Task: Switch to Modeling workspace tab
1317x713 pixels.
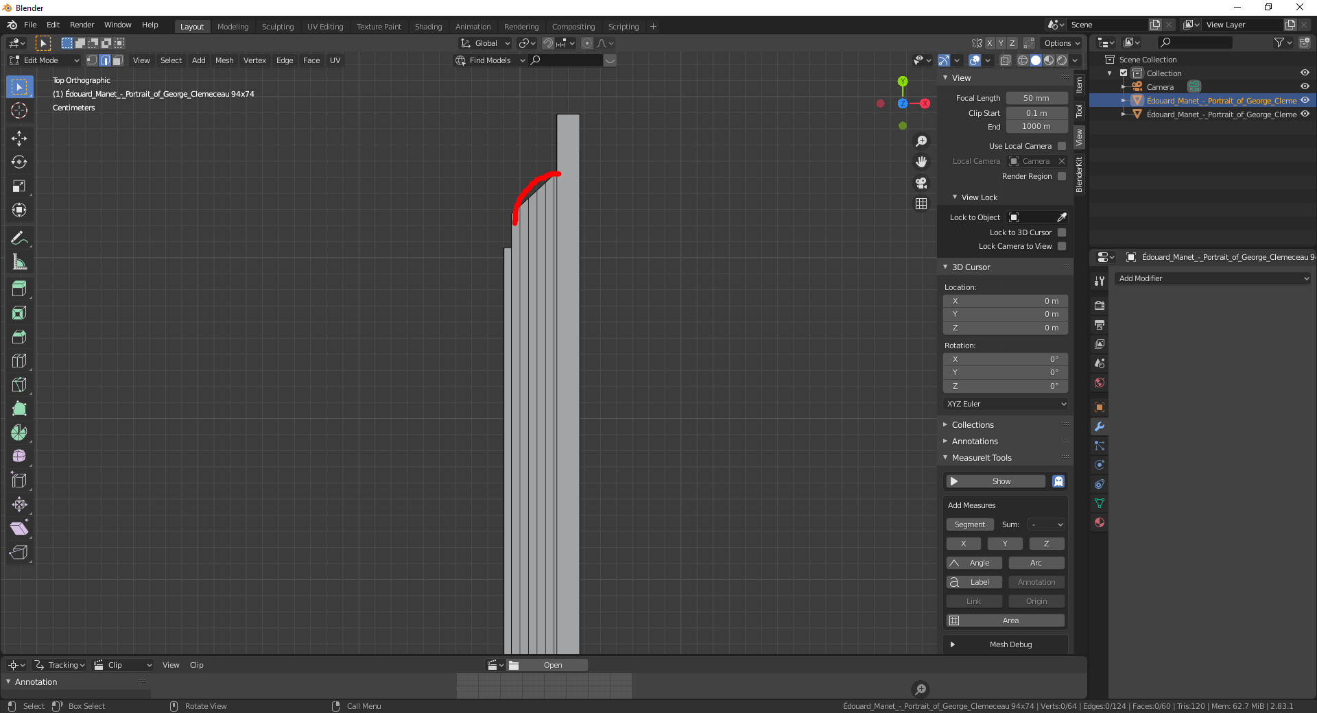Action: 233,27
